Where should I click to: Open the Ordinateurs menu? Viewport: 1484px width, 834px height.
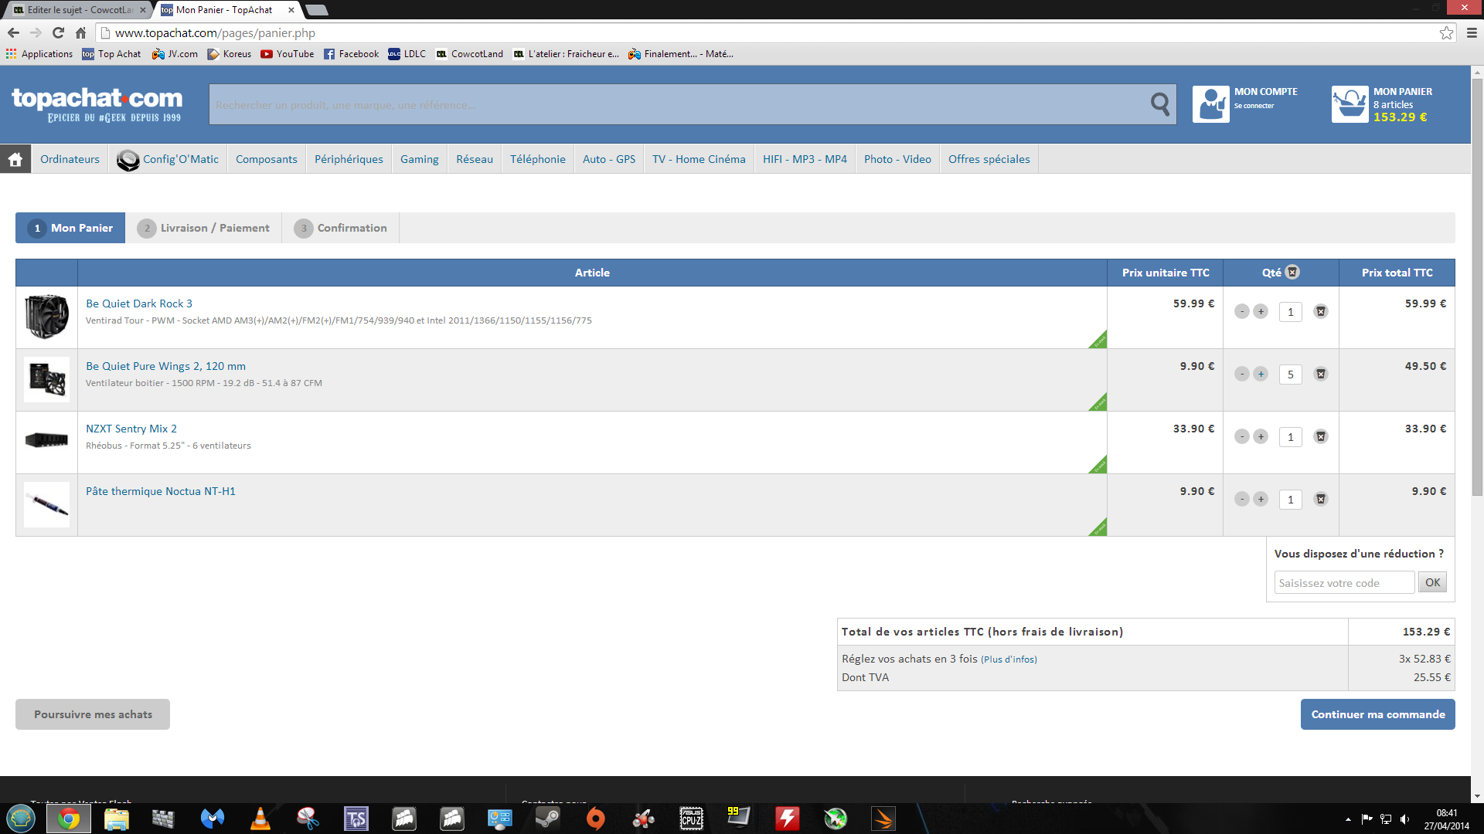tap(70, 159)
